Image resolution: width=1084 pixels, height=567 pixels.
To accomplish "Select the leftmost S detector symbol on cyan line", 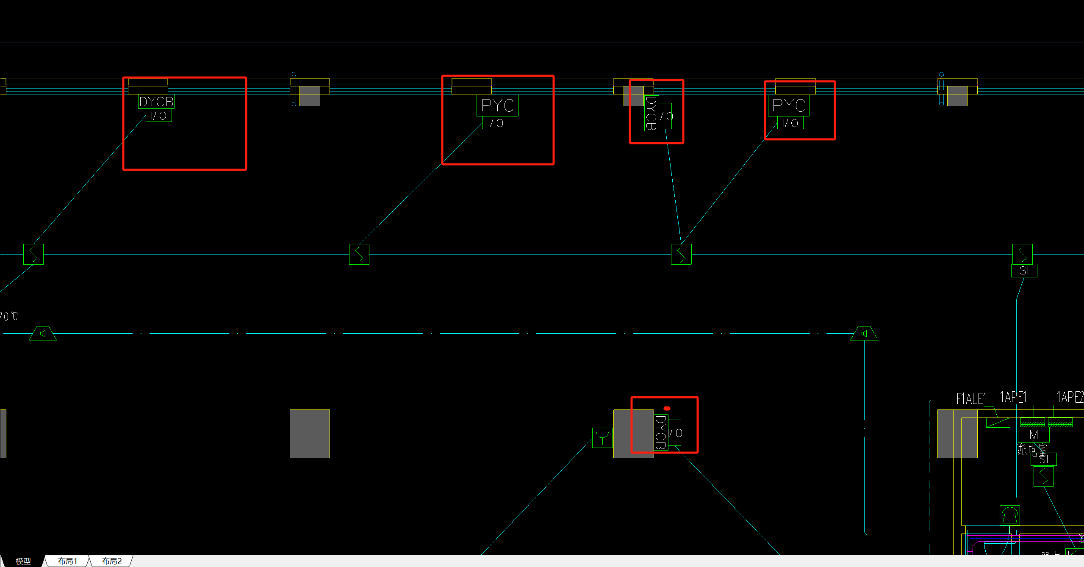I will (x=33, y=254).
